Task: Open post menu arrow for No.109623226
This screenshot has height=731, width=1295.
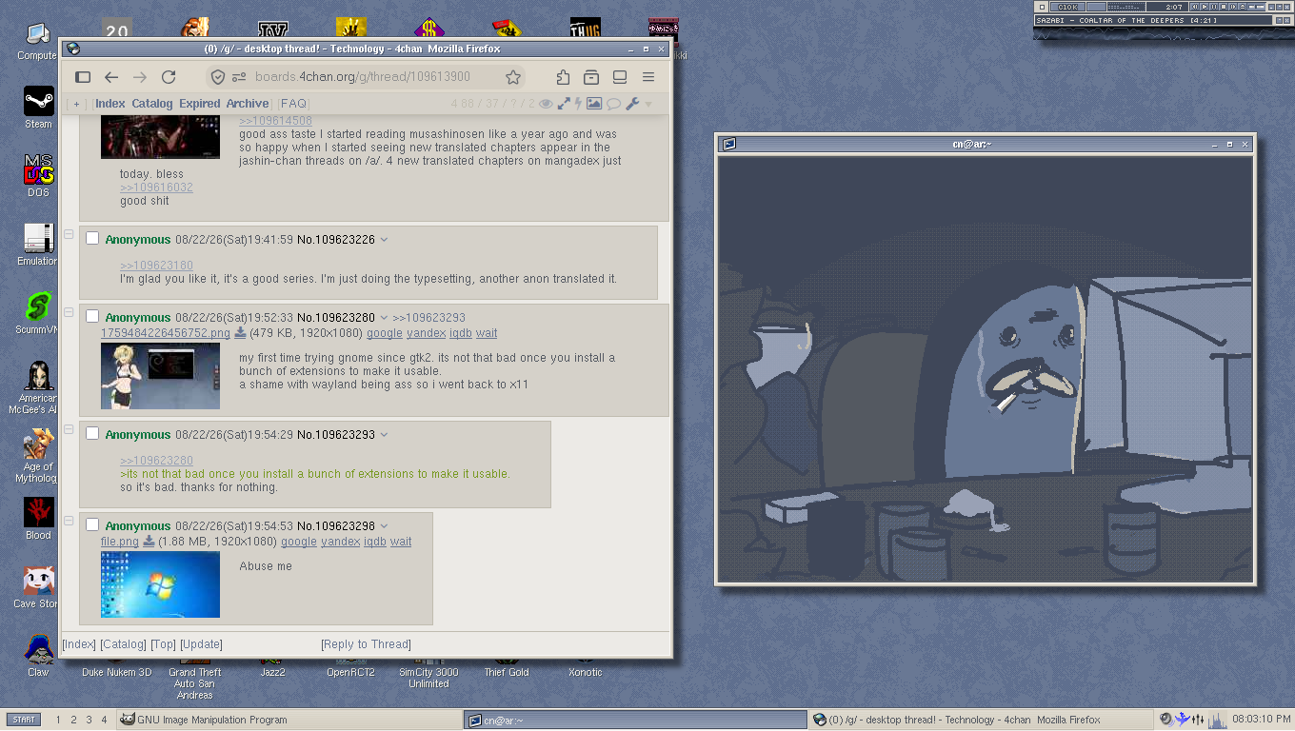Action: coord(384,240)
